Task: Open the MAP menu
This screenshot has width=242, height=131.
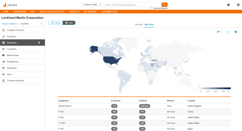Action: [33, 12]
